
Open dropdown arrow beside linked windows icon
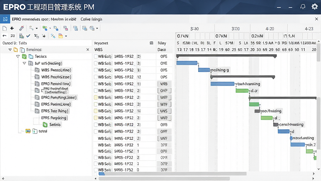[97, 28]
